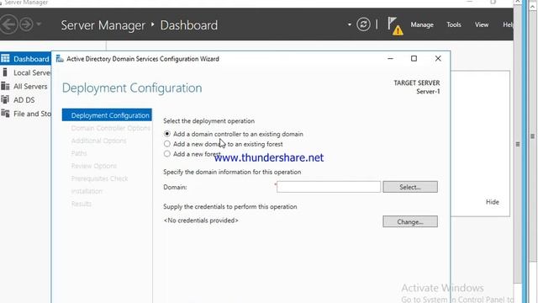Click the Dashboard grid icon in sidebar
This screenshot has height=303, width=538.
[5, 58]
